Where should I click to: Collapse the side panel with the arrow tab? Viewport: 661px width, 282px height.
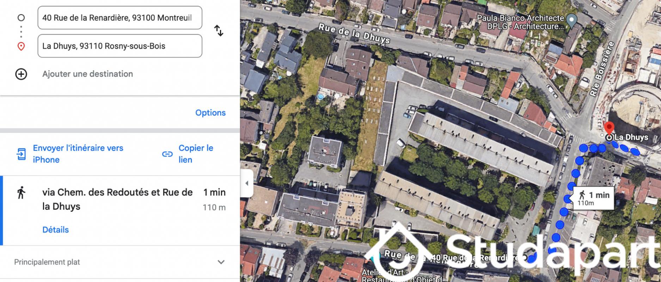click(247, 183)
